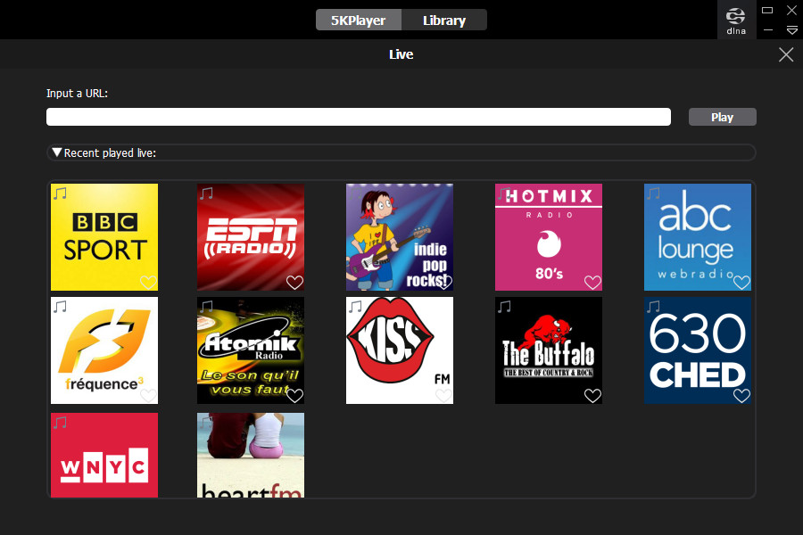Toggle favorite heart on The Buffalo station

coord(592,395)
